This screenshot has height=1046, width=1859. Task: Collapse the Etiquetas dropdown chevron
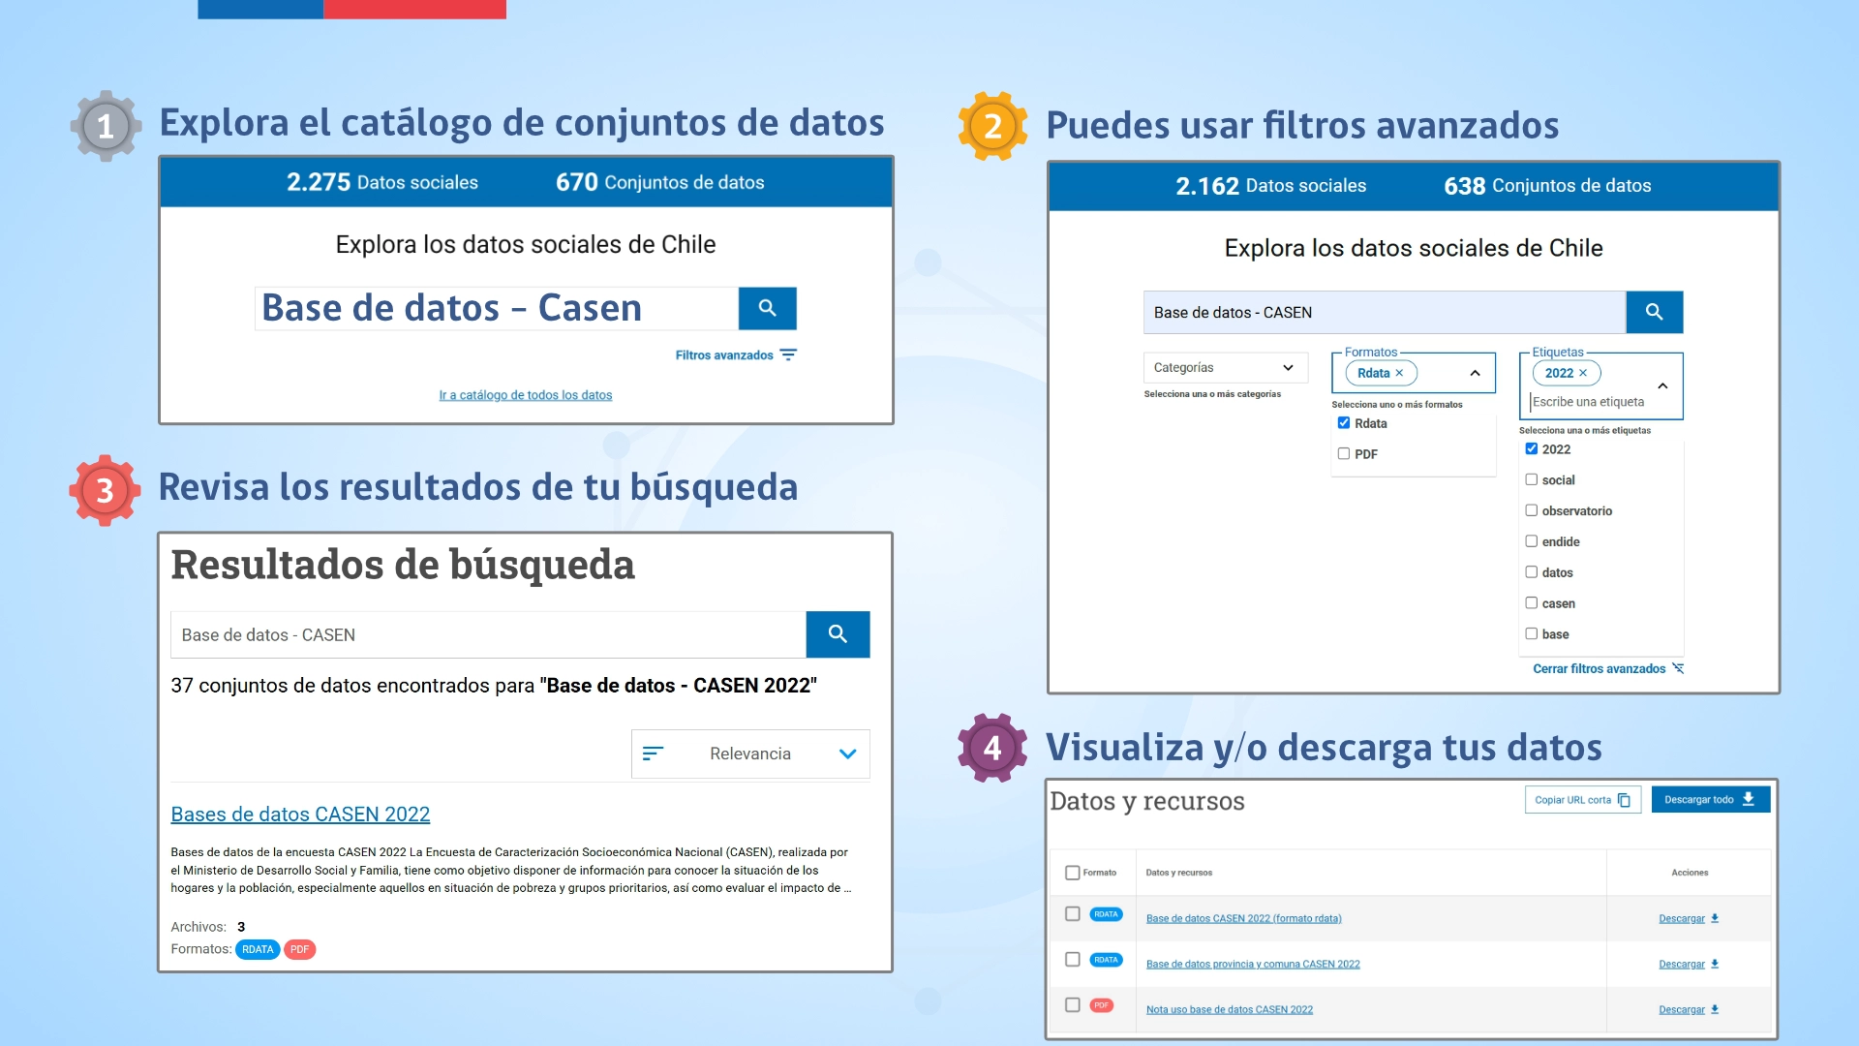[x=1662, y=385]
